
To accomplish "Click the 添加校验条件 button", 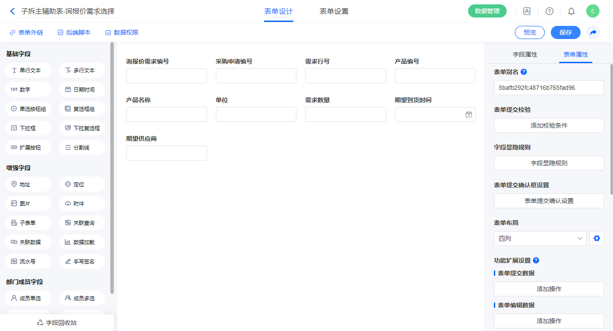I will tap(549, 125).
